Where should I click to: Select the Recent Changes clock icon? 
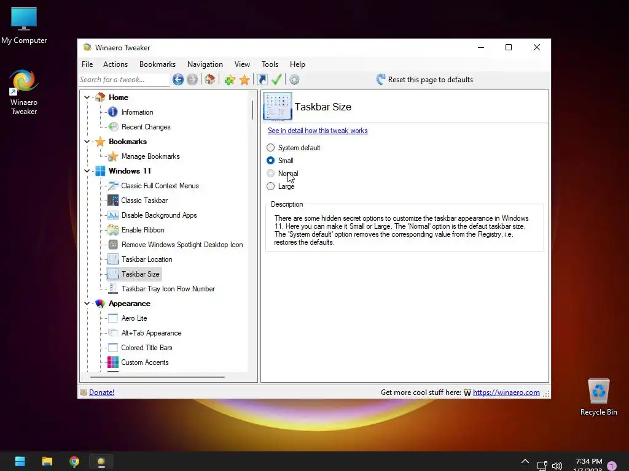(113, 127)
